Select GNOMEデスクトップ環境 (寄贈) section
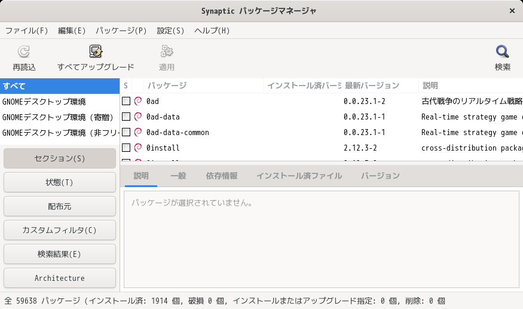This screenshot has width=523, height=309. (x=60, y=117)
